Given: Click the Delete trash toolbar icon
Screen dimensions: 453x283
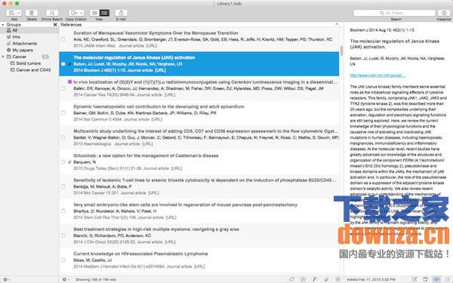Looking at the screenshot, I should point(32,13).
